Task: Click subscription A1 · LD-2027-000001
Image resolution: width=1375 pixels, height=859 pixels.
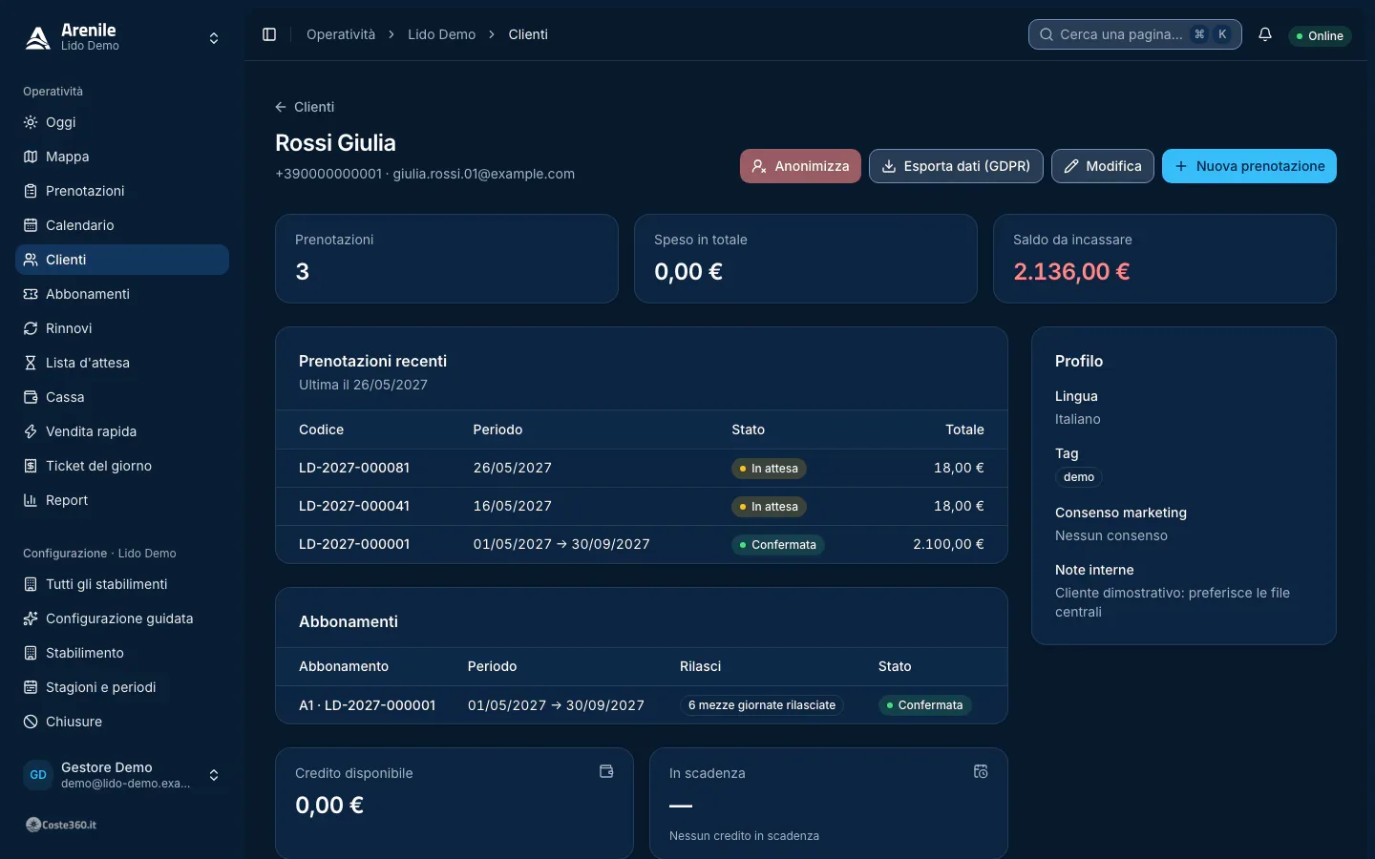Action: point(367,705)
